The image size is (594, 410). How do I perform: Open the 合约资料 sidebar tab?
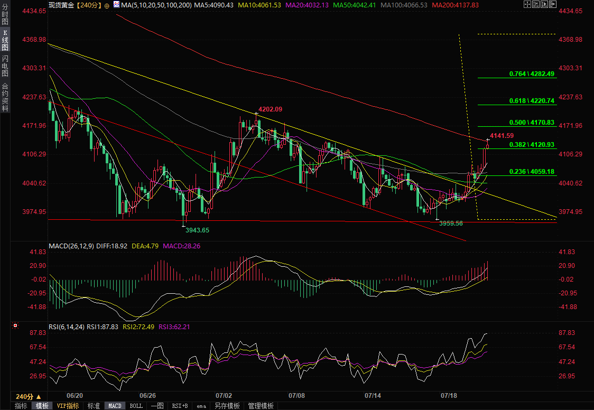[x=5, y=97]
